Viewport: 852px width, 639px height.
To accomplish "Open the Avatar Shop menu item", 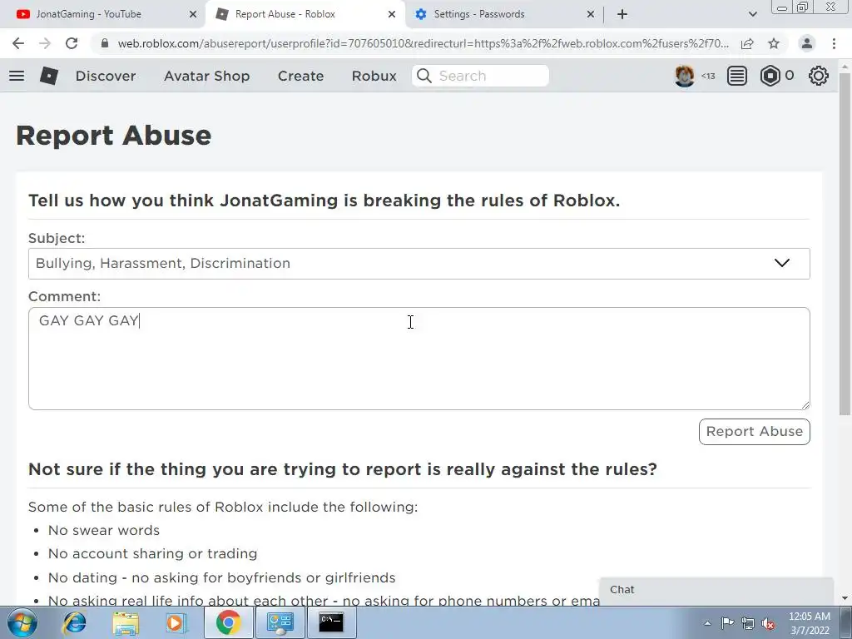I will pos(206,76).
